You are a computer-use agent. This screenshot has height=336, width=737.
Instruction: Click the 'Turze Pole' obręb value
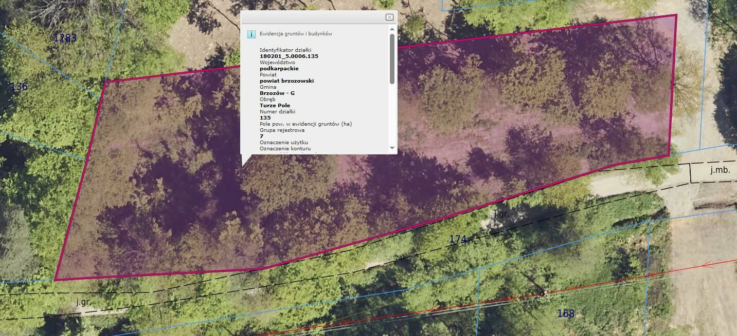(275, 106)
